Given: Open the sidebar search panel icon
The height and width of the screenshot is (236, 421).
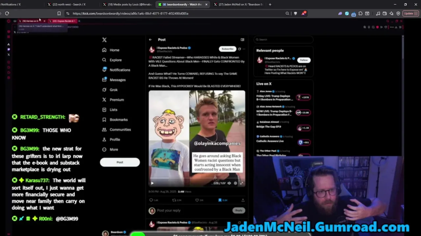Looking at the screenshot, I should coord(367,13).
